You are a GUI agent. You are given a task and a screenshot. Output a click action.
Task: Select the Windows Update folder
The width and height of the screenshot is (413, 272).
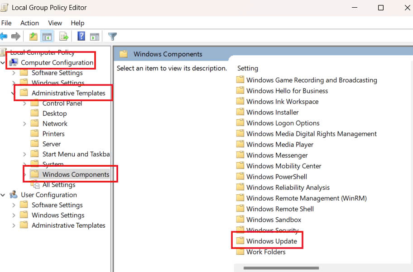(271, 241)
